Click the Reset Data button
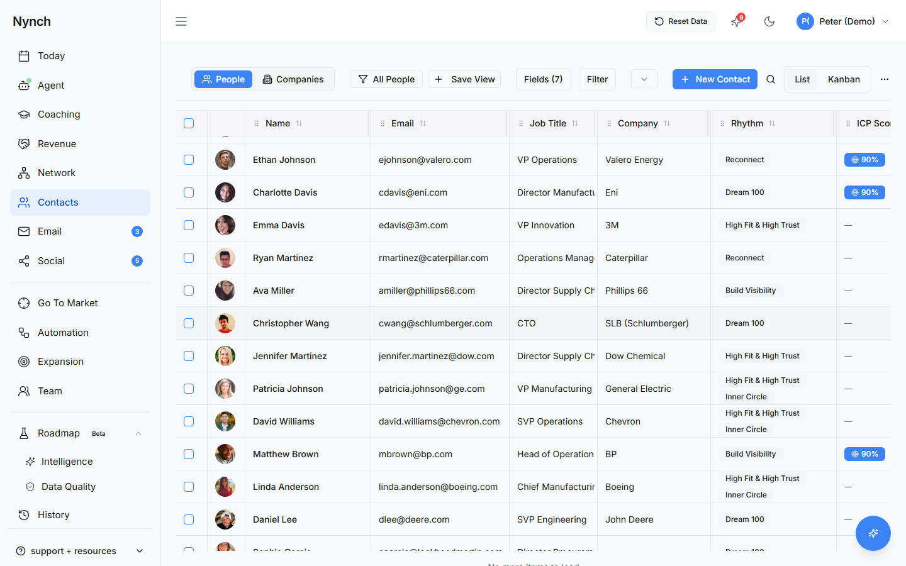 pos(681,21)
